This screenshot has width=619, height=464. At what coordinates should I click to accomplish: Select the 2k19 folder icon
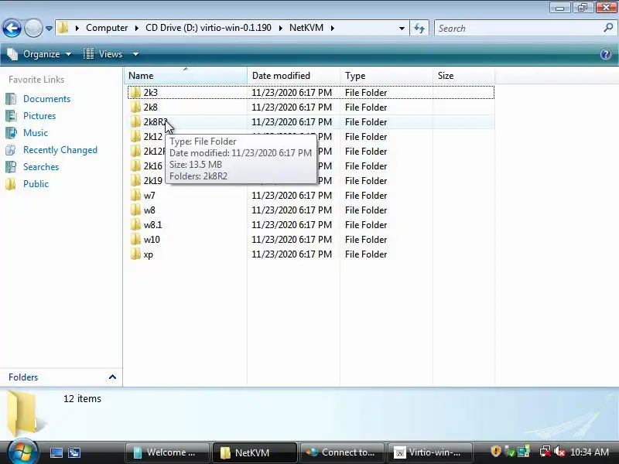(135, 180)
